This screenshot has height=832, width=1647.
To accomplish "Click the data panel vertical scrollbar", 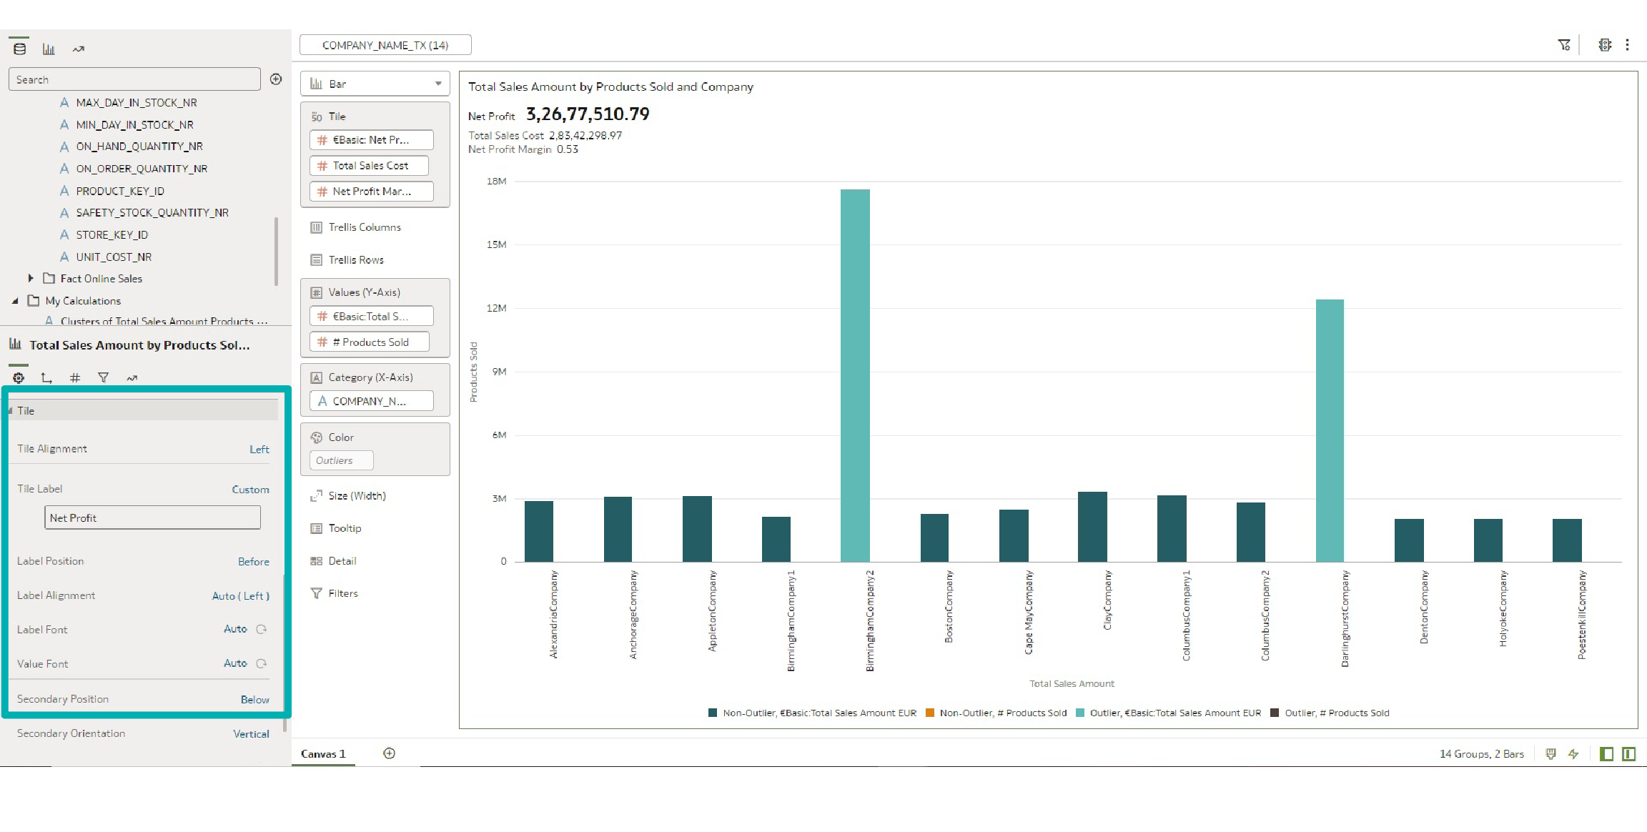I will tap(276, 252).
